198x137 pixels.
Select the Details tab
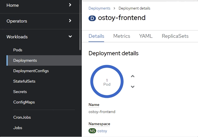pyautogui.click(x=96, y=36)
